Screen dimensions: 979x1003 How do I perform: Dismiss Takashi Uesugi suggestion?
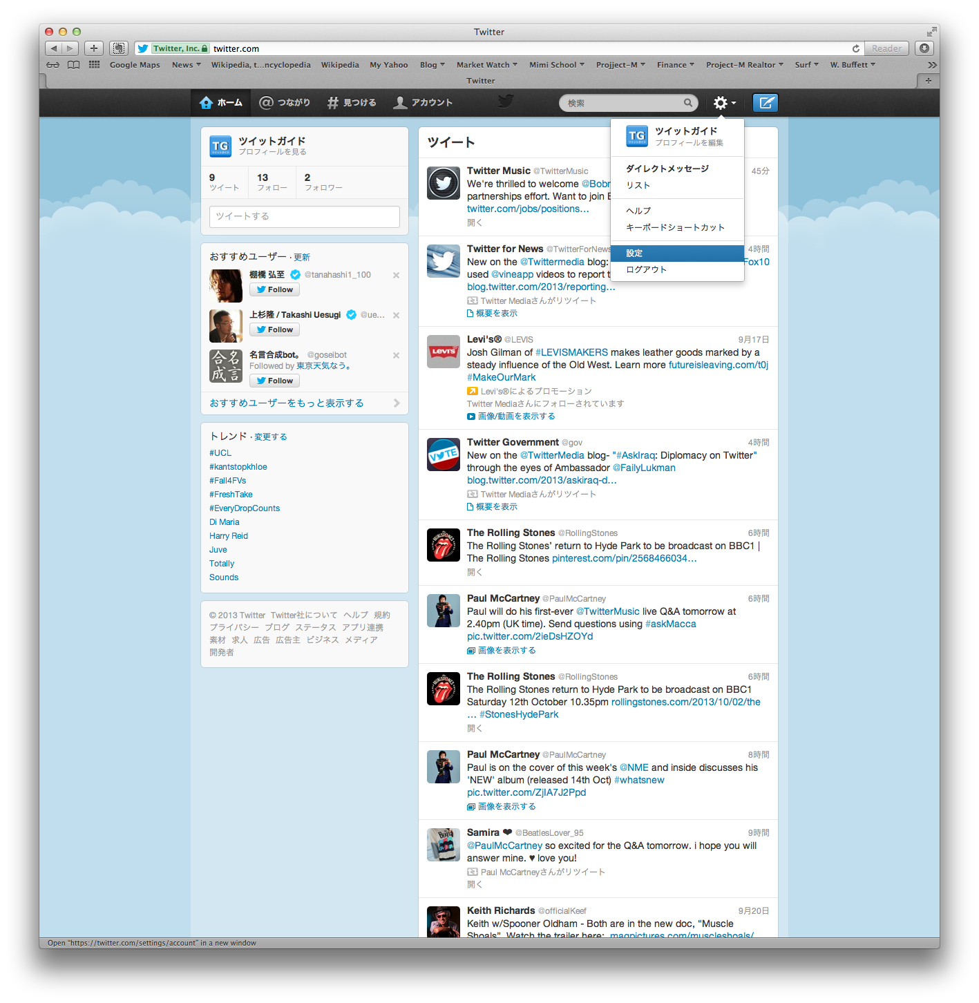tap(396, 315)
